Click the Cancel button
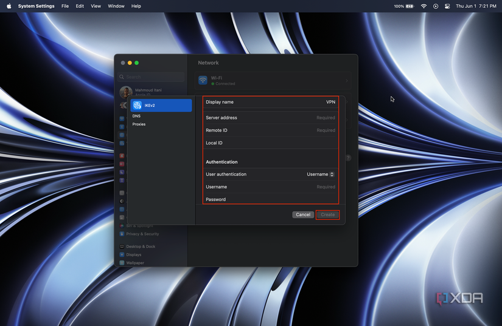The image size is (502, 326). tap(302, 215)
